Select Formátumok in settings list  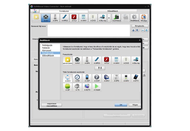pyautogui.click(x=50, y=53)
